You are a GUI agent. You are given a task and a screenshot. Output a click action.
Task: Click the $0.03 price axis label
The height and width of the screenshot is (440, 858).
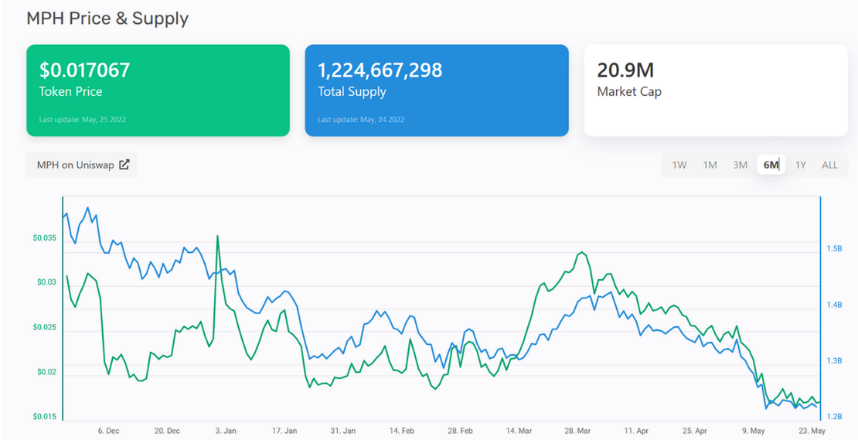pos(46,282)
